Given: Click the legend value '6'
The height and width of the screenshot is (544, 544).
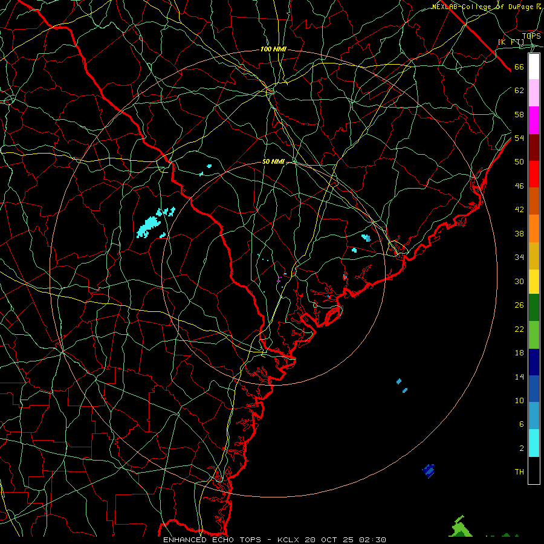Looking at the screenshot, I should pyautogui.click(x=521, y=424).
